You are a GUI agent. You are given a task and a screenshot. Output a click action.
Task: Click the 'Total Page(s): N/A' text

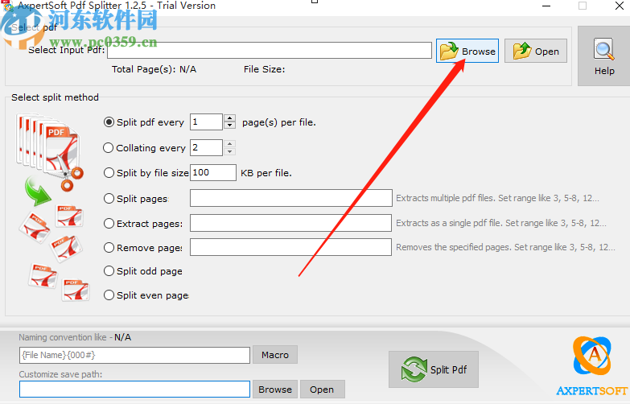click(154, 69)
